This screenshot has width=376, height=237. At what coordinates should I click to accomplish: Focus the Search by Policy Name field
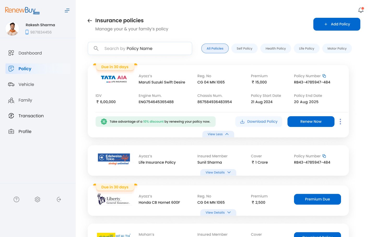coord(140,48)
